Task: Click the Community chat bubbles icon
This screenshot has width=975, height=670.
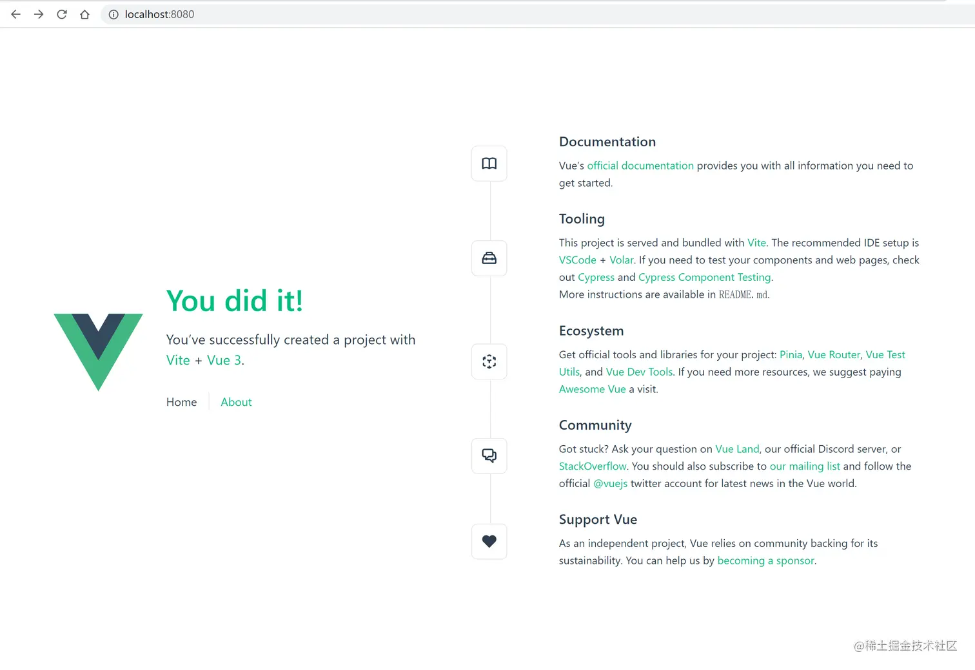Action: (489, 456)
